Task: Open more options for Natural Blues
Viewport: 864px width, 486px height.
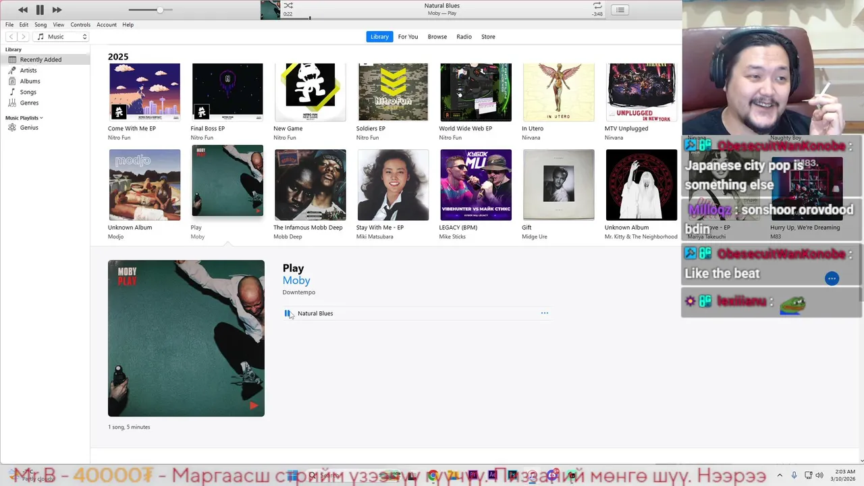Action: tap(545, 313)
